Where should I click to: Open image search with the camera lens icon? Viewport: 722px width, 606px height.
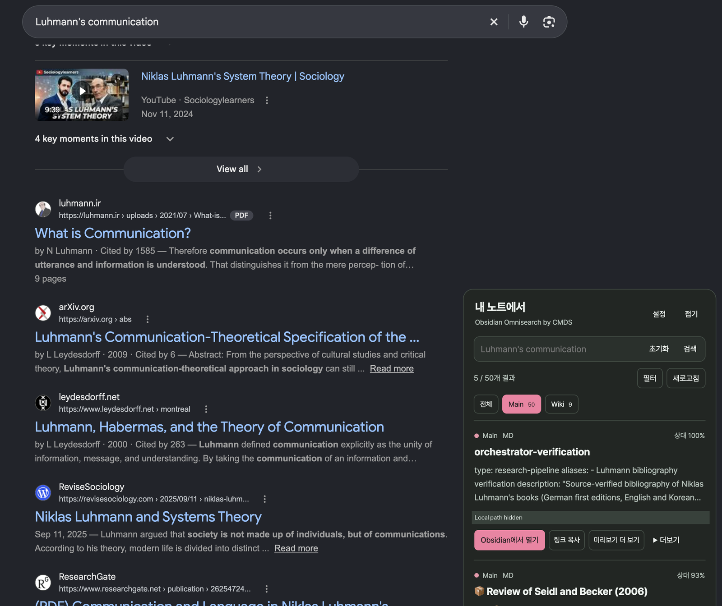pos(549,22)
